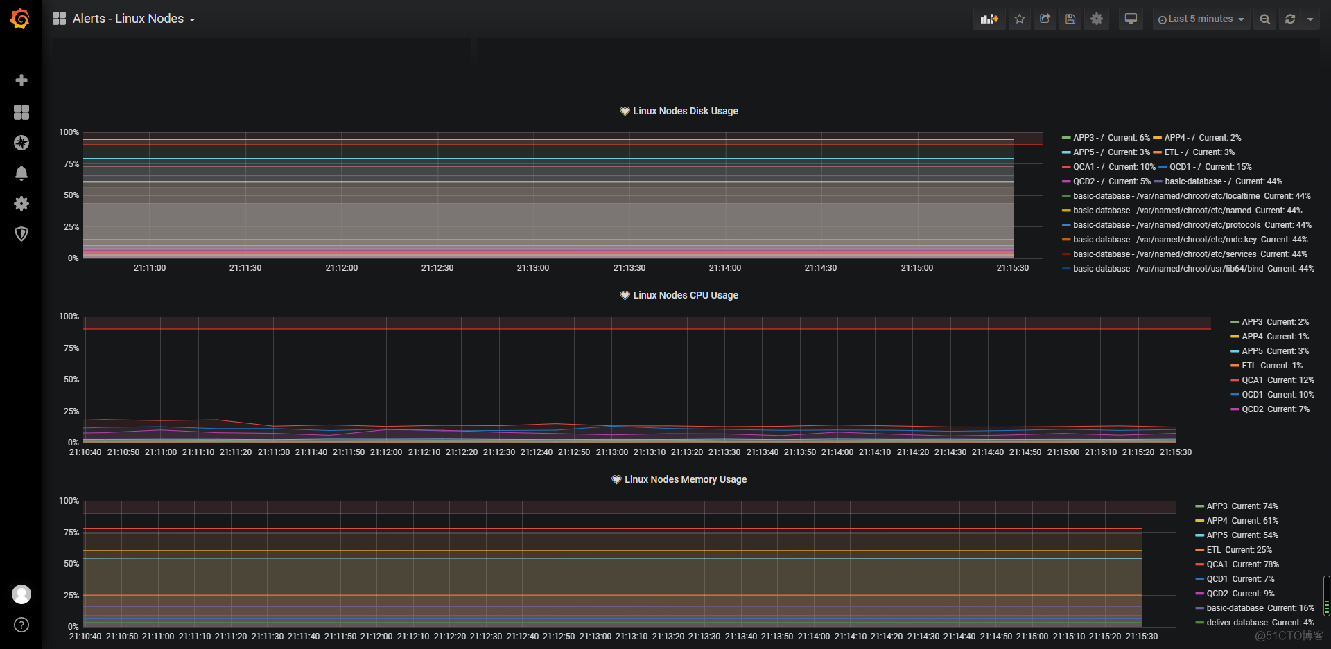Toggle APP5 series in Memory legend

[x=1217, y=535]
